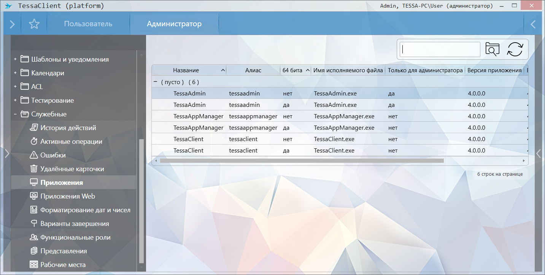Click 6 строк на странице label
Screen dimensions: 545x275
pos(500,174)
